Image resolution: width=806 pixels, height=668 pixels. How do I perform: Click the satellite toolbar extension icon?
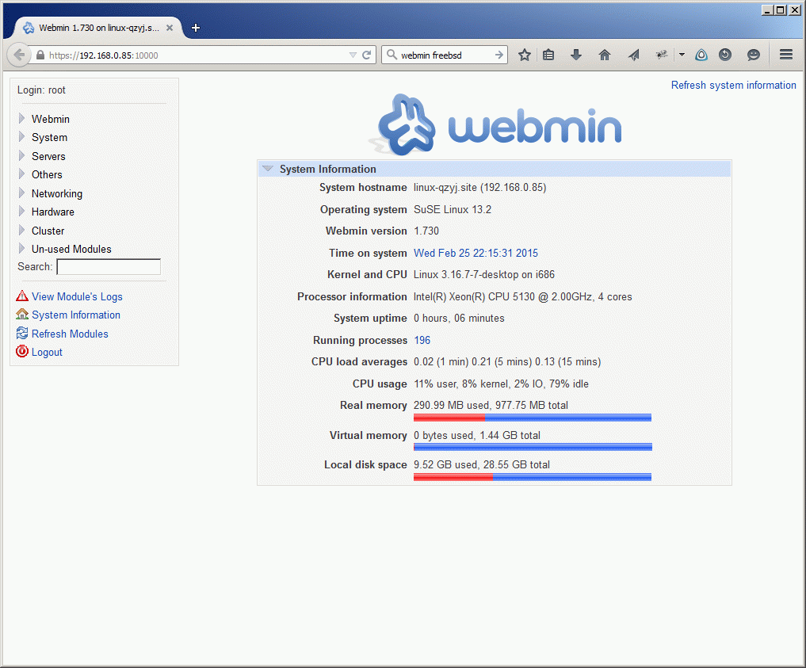pyautogui.click(x=662, y=55)
